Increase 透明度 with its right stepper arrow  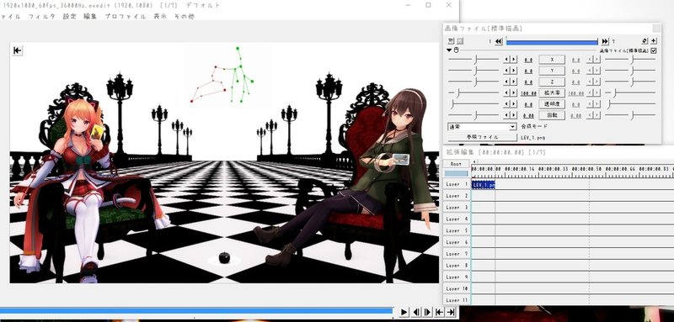pos(514,103)
